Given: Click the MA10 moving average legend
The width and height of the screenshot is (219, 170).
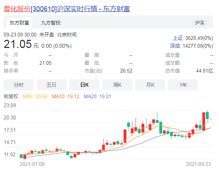Looking at the screenshot, I should point(65,96).
